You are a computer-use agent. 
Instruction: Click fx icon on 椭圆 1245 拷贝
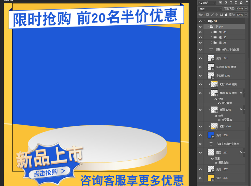(241, 93)
